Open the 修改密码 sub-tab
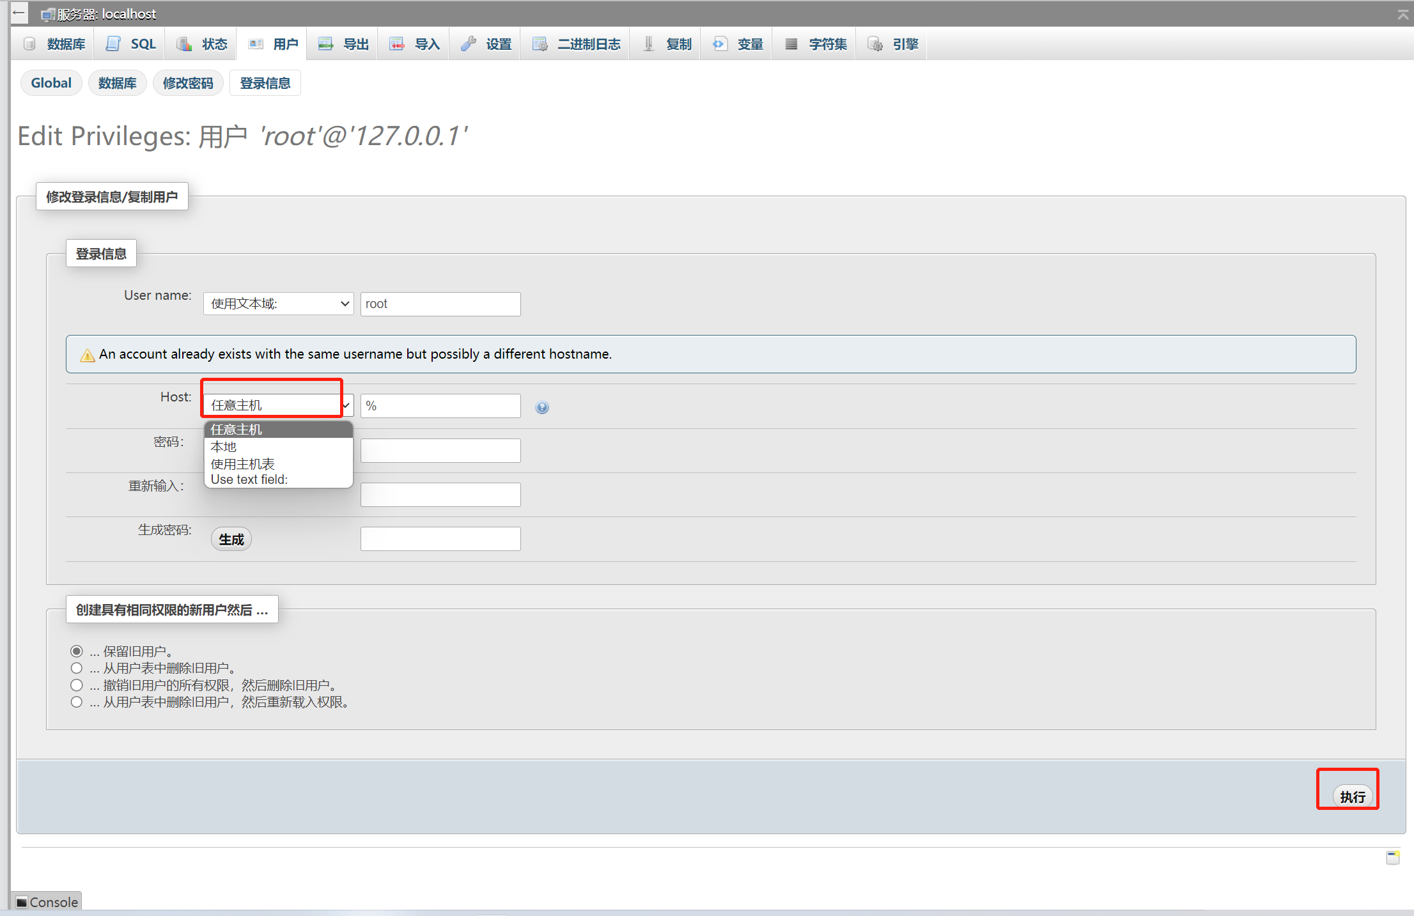This screenshot has height=916, width=1414. (188, 83)
